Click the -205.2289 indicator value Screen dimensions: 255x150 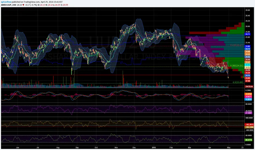(x=249, y=127)
